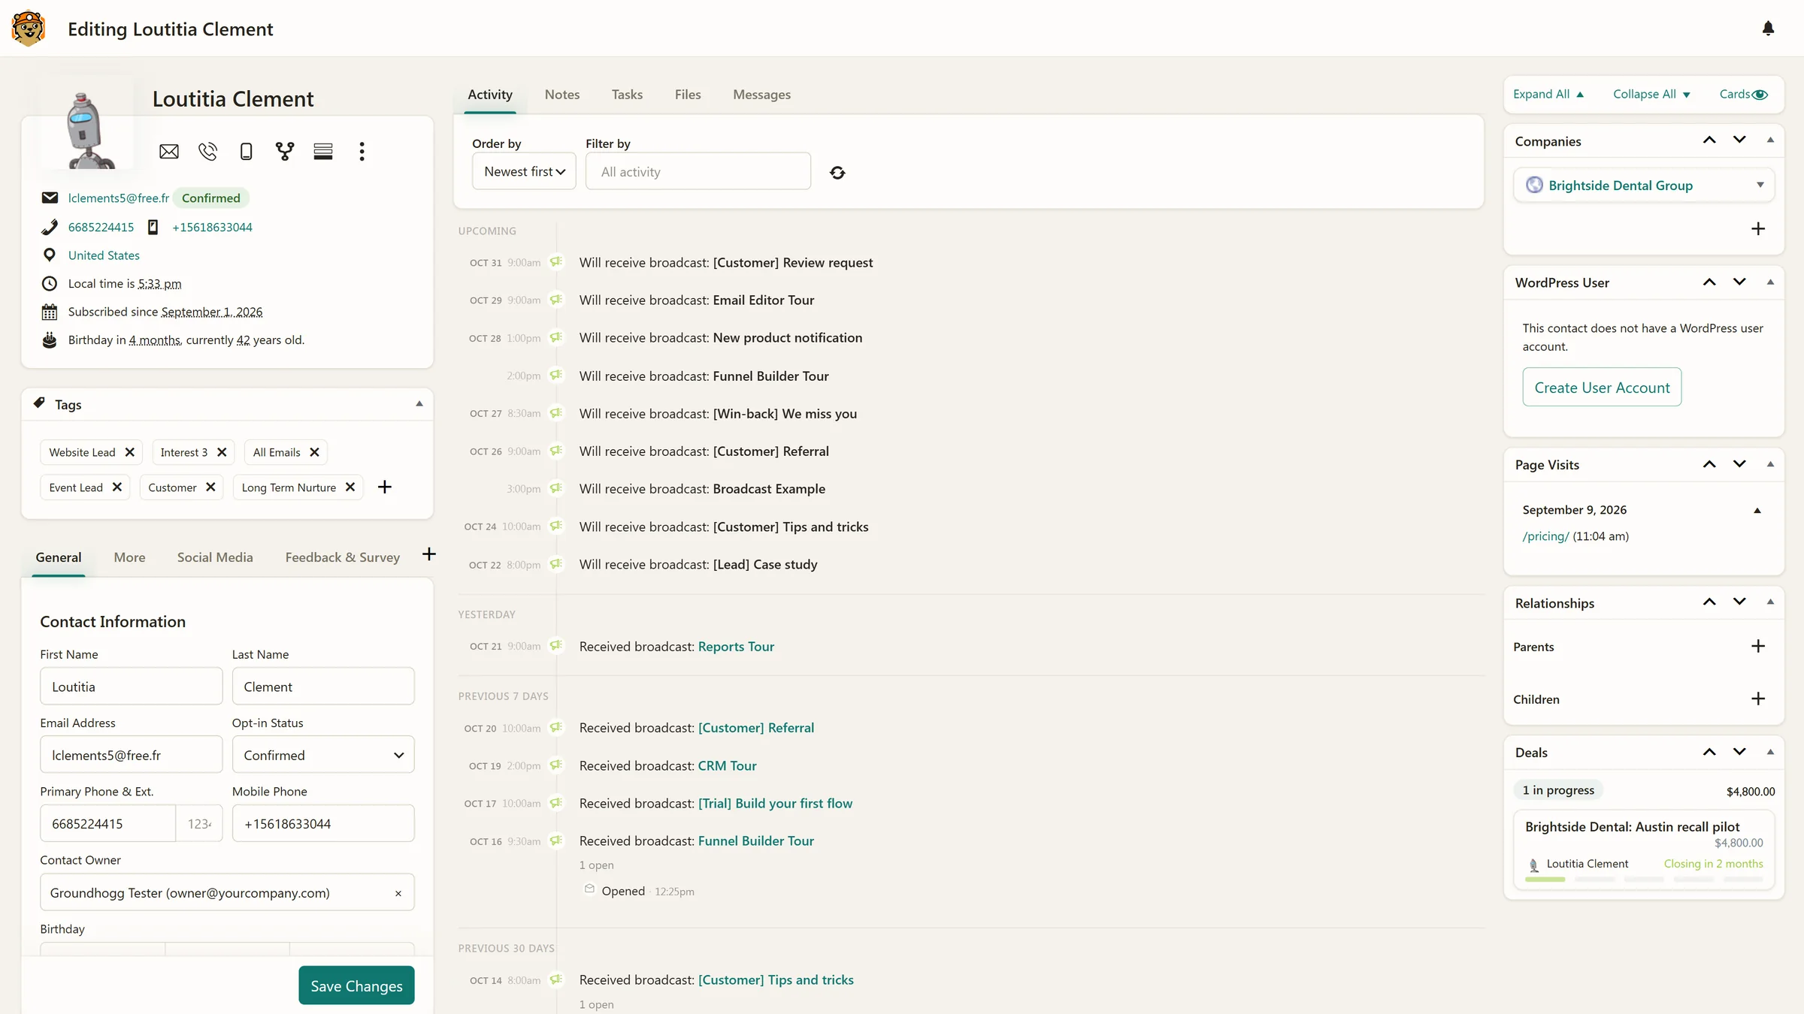This screenshot has height=1014, width=1804.
Task: Click the /pricing/ page visit link
Action: [x=1545, y=536]
